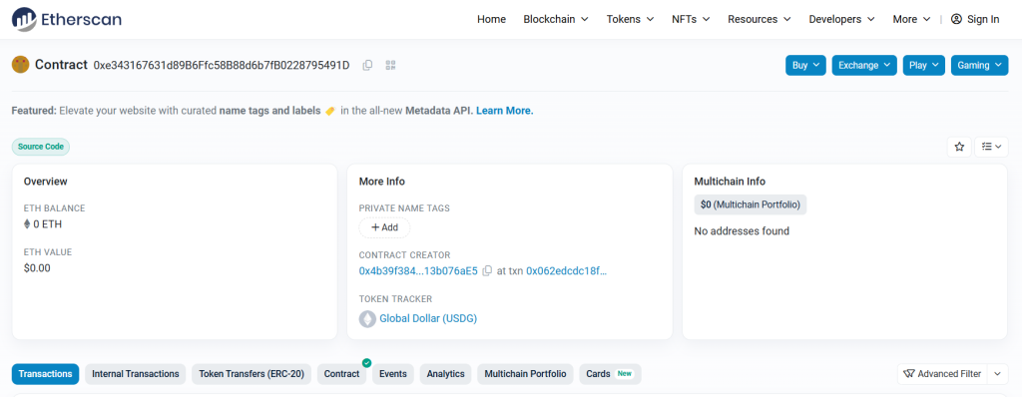The width and height of the screenshot is (1022, 397).
Task: Click the Multichain Info heading
Action: click(730, 182)
